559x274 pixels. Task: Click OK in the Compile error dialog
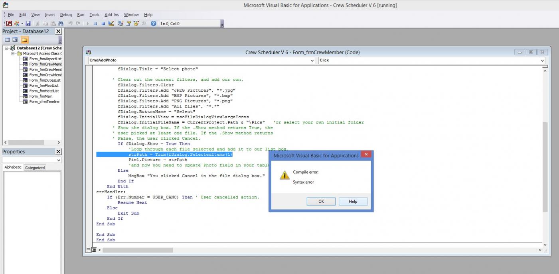click(x=321, y=202)
